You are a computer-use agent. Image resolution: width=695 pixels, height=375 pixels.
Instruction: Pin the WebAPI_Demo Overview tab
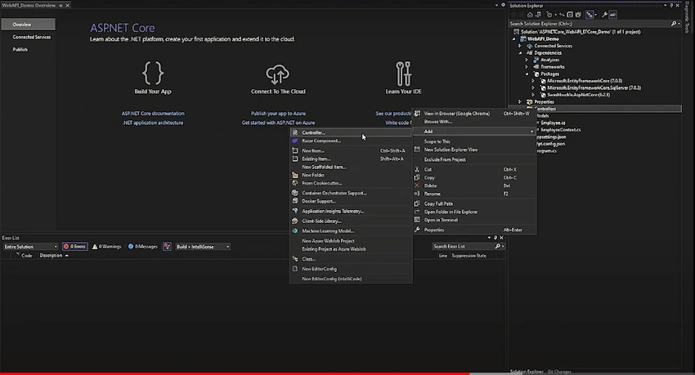(61, 6)
